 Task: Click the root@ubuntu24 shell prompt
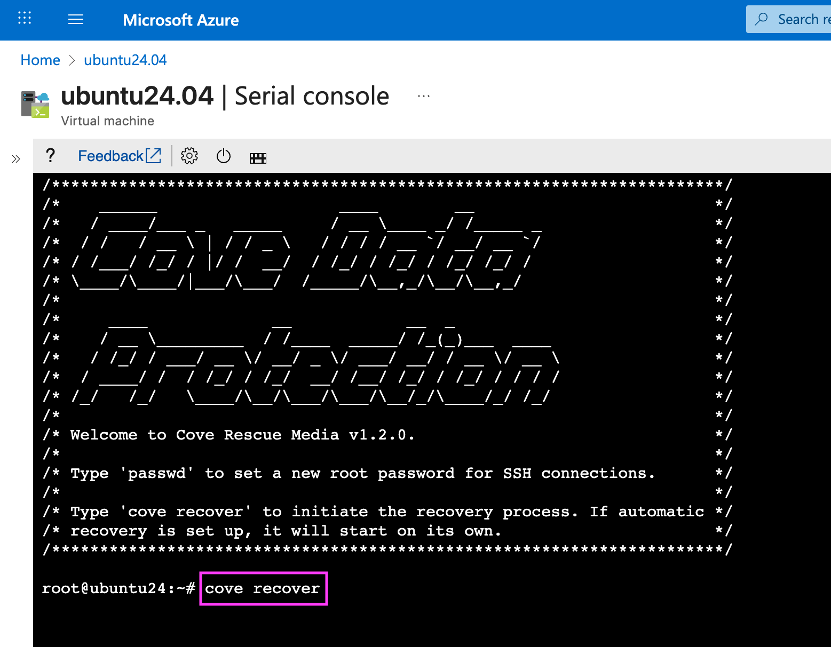118,589
